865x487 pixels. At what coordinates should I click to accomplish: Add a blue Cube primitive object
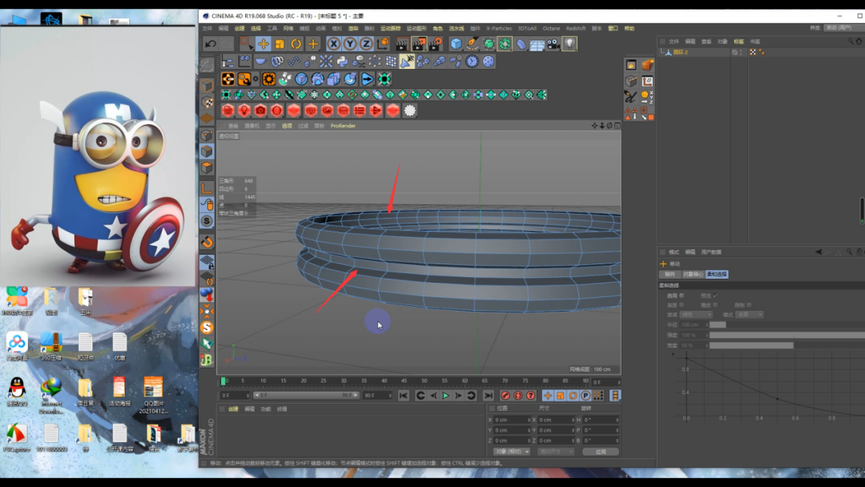456,43
